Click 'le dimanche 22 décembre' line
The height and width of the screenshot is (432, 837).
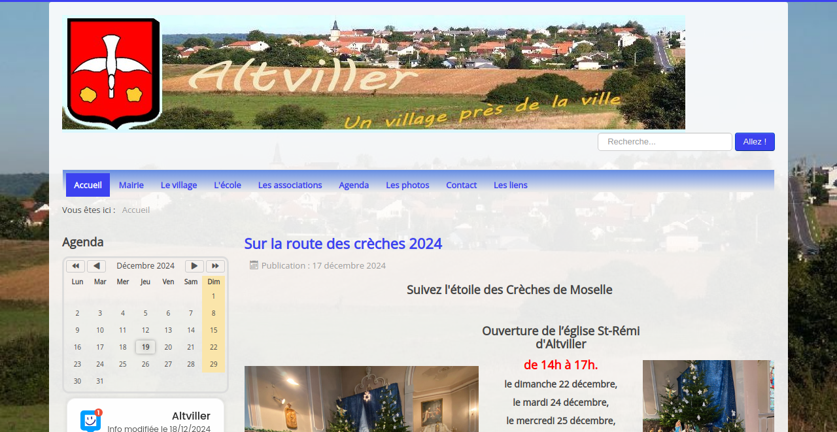pos(561,384)
